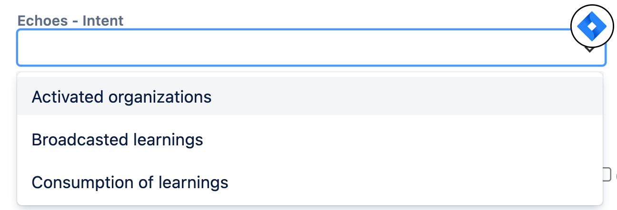
Task: Select the Jira diamond icon at top right
Action: pyautogui.click(x=592, y=26)
